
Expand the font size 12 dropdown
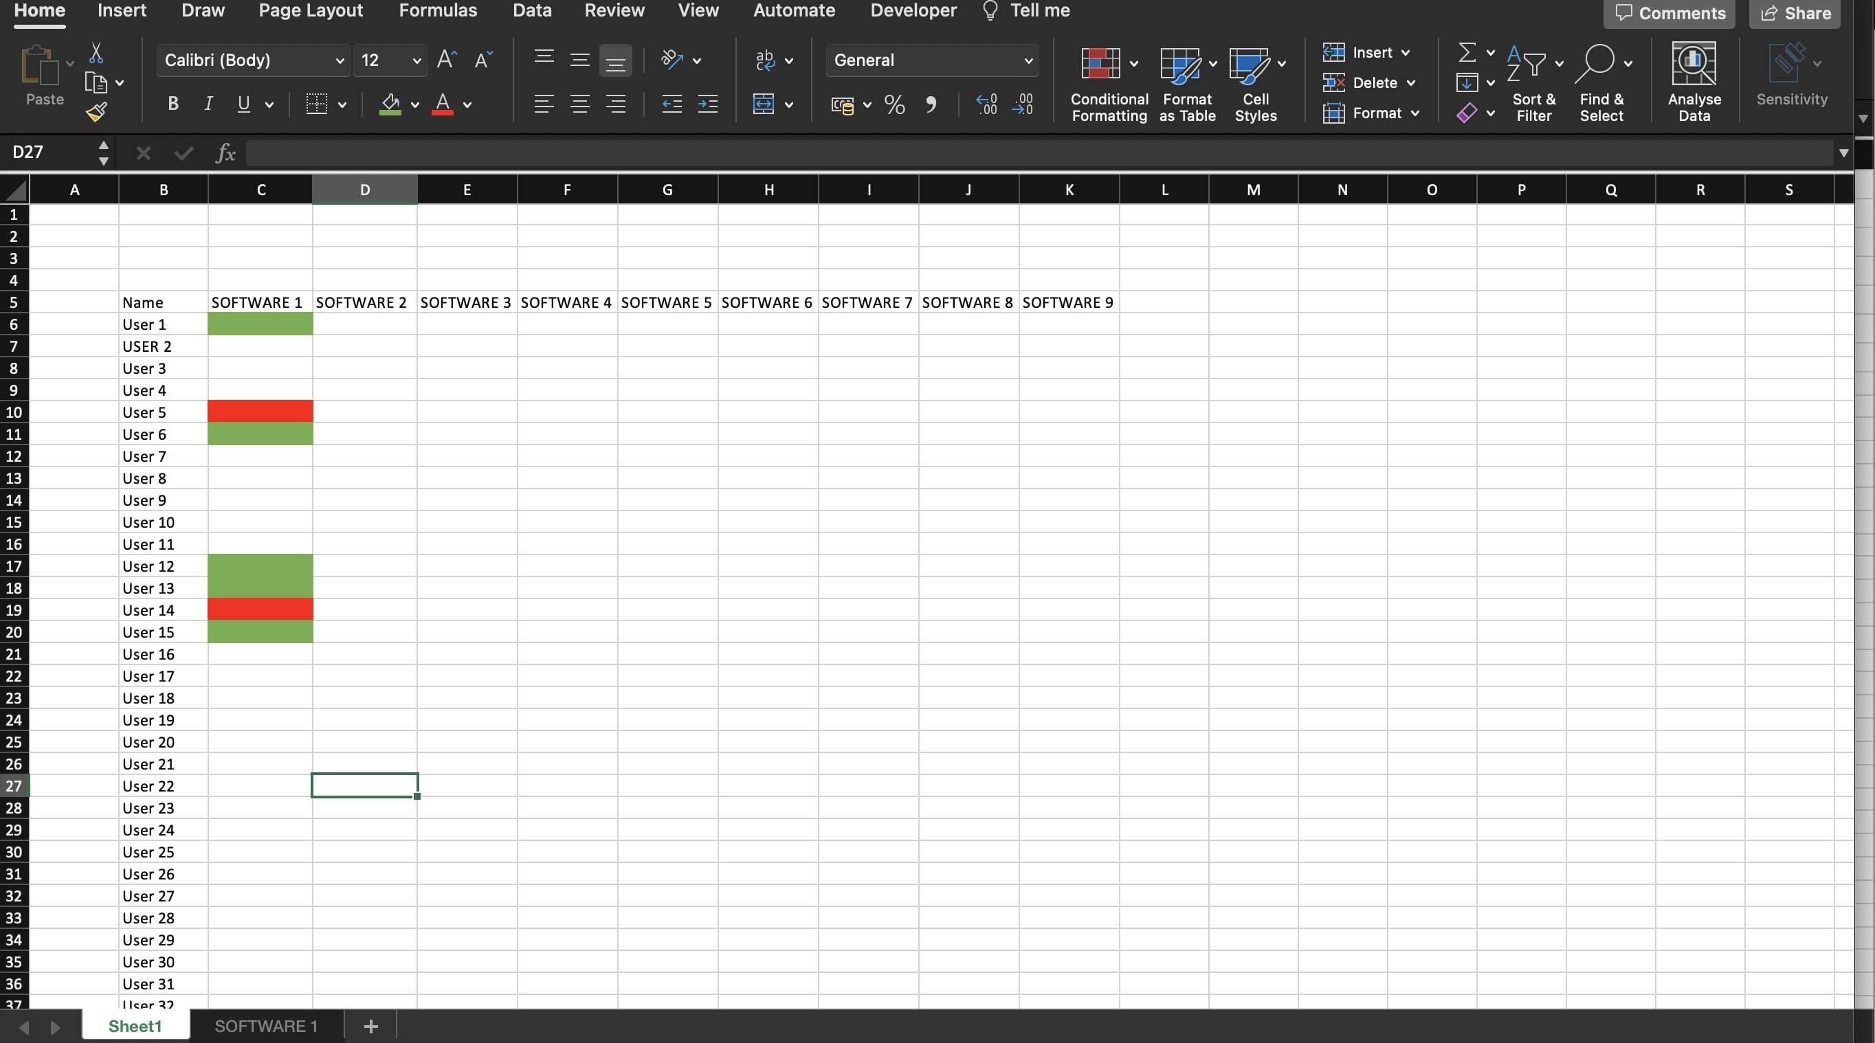(x=417, y=60)
